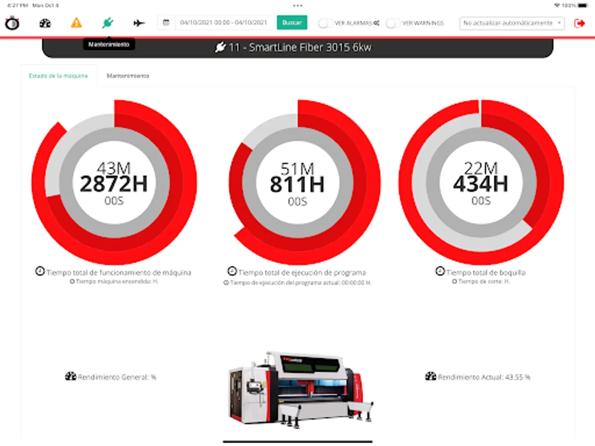Click Tiempo máquina encendida text
The height and width of the screenshot is (446, 595).
pos(117,281)
